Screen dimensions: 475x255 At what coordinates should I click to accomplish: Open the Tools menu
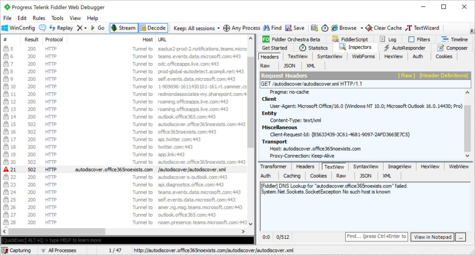pos(57,18)
